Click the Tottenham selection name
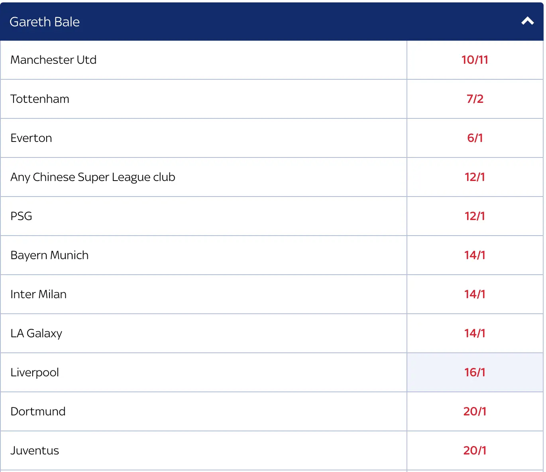Screen dimensions: 546x472 point(40,99)
